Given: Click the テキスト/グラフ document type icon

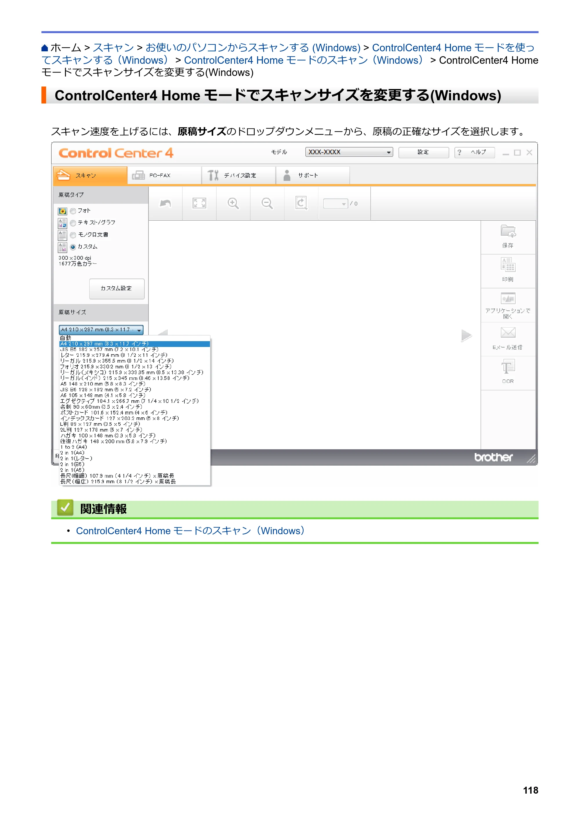Looking at the screenshot, I should tap(62, 223).
